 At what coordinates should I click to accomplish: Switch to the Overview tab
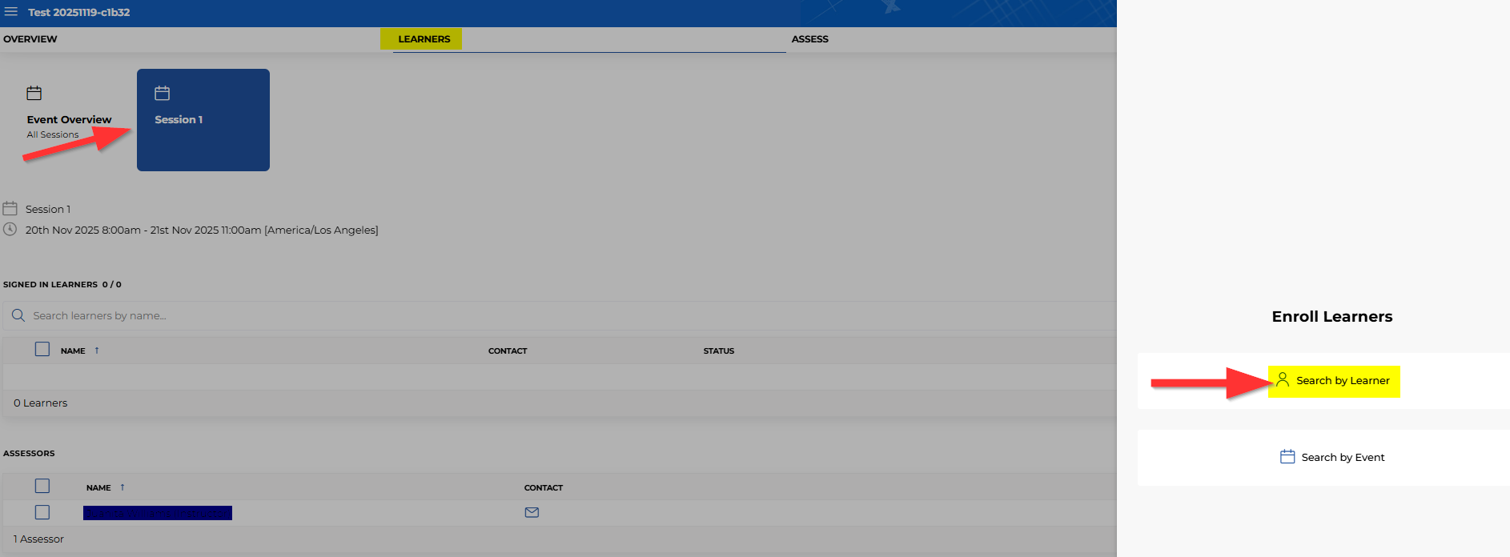click(x=30, y=39)
